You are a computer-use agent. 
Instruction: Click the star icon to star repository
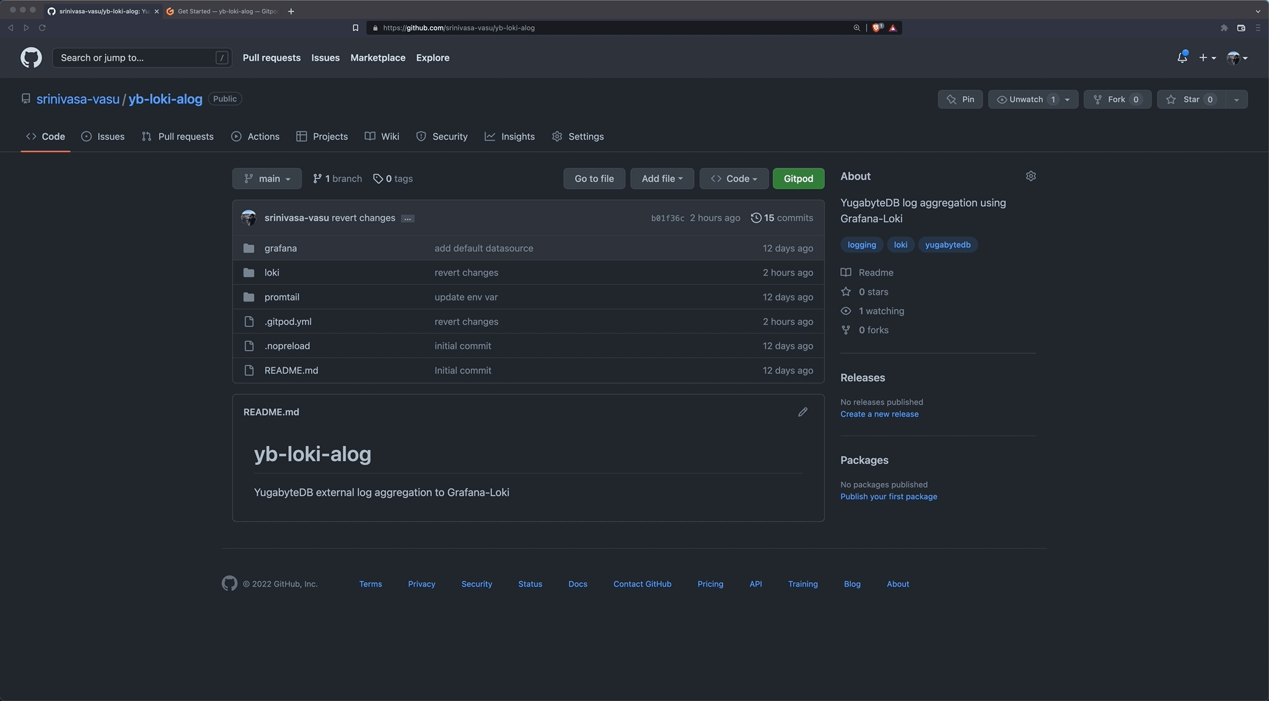(x=1171, y=98)
